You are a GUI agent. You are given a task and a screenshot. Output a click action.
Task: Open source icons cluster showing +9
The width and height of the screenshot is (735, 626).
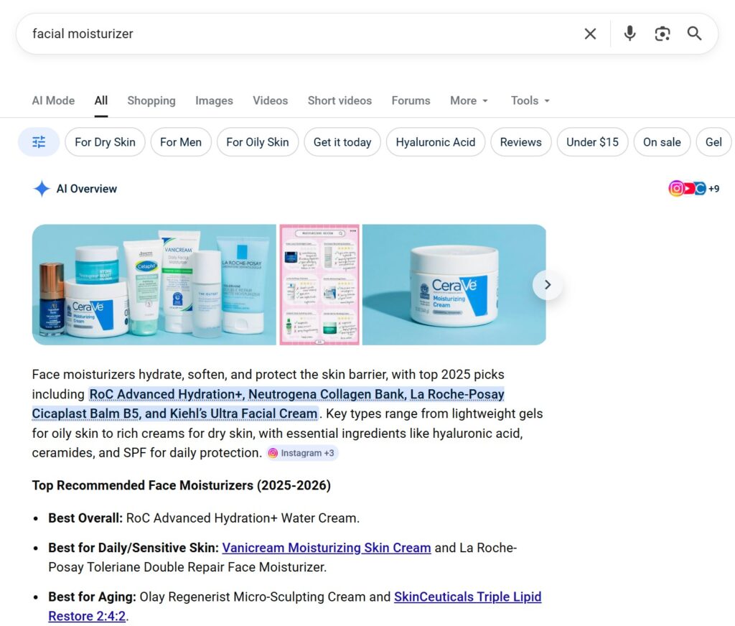693,189
